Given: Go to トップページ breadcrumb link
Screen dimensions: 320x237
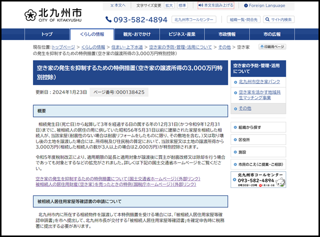Looking at the screenshot, I should pyautogui.click(x=63, y=47).
